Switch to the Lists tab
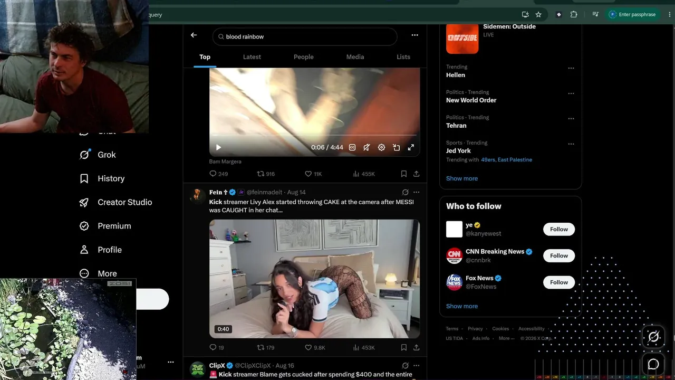 pyautogui.click(x=403, y=57)
